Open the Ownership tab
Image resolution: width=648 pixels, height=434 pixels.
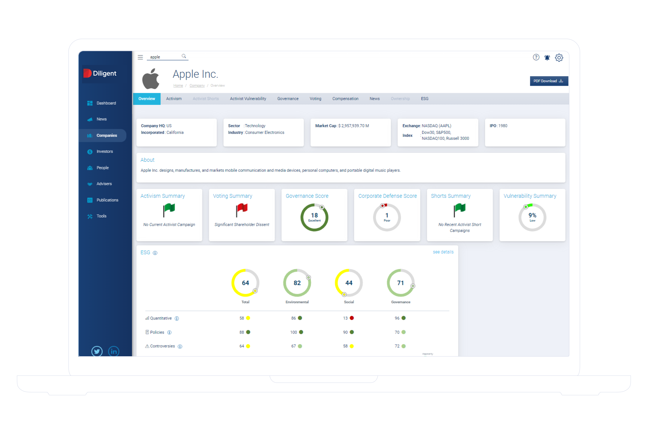[x=400, y=99]
